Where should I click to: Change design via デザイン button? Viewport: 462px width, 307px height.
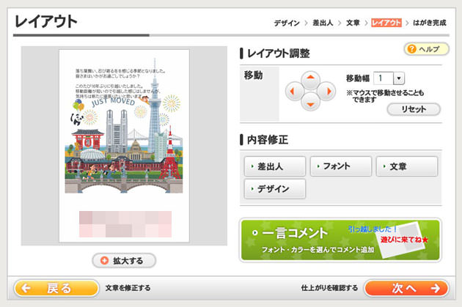point(275,189)
